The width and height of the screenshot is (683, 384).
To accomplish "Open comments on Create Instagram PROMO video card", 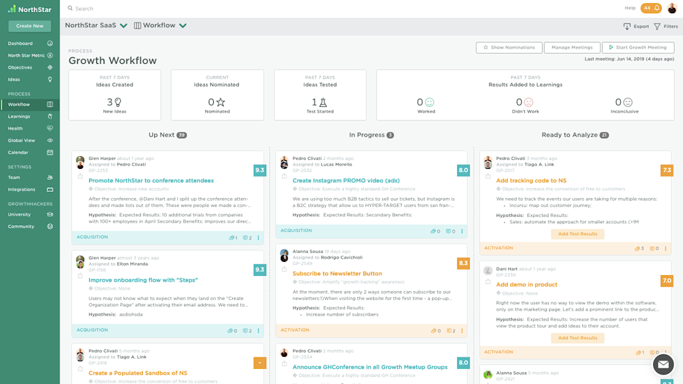I will [x=451, y=231].
